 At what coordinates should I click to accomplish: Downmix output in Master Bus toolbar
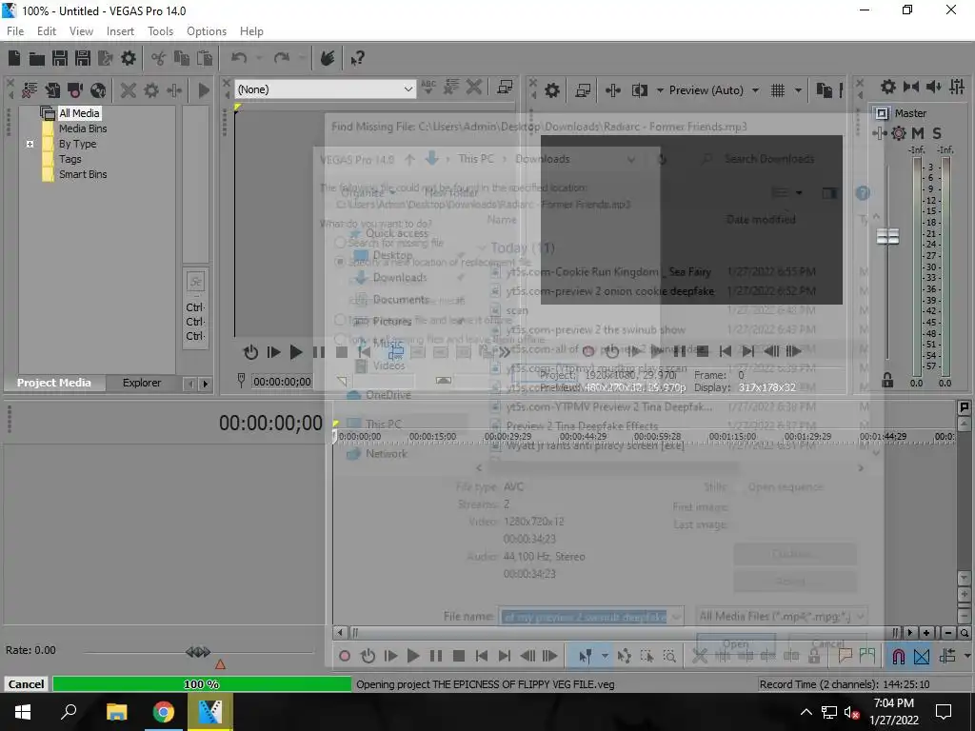pos(911,87)
